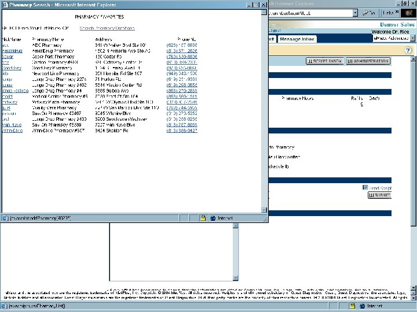
Task: Click the lock icon in main window status bar
Action: coord(352,306)
